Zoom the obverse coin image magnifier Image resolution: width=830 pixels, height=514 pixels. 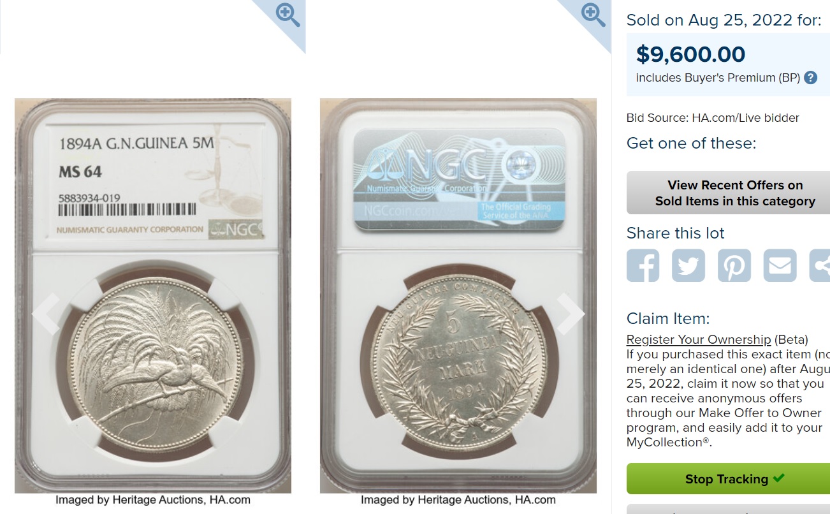click(x=288, y=15)
